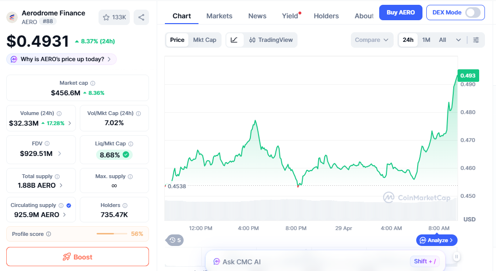Select the Price chart toggle
The width and height of the screenshot is (496, 271).
tap(177, 40)
